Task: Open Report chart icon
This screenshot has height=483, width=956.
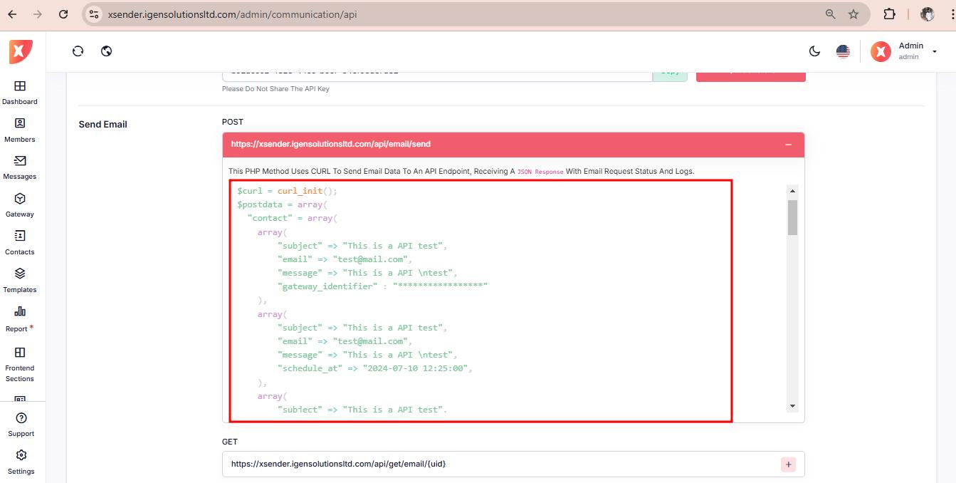Action: pyautogui.click(x=20, y=312)
